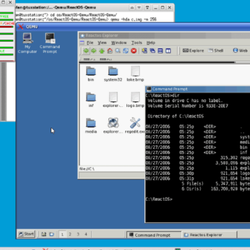250x250 pixels.
Task: Click the Start button
Action: coord(26,234)
